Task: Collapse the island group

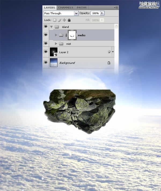Action: tap(51, 27)
